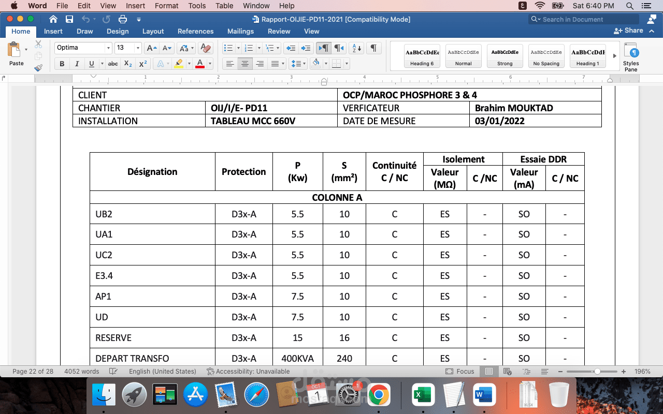Expand the underline style dropdown arrow
663x414 pixels.
(102, 64)
